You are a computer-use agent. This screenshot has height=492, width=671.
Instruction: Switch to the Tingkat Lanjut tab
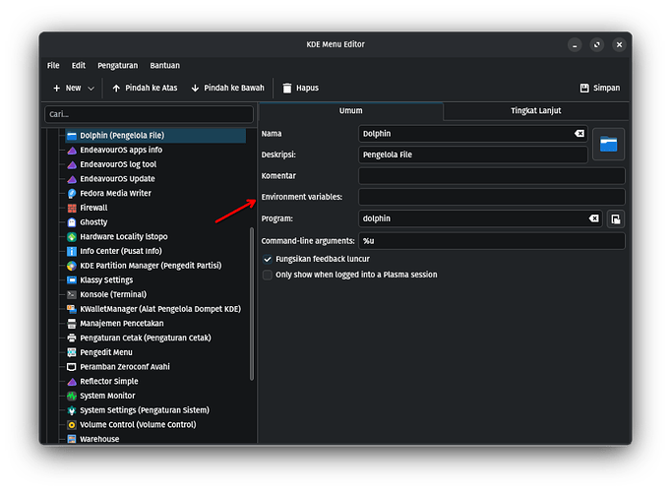(x=536, y=111)
